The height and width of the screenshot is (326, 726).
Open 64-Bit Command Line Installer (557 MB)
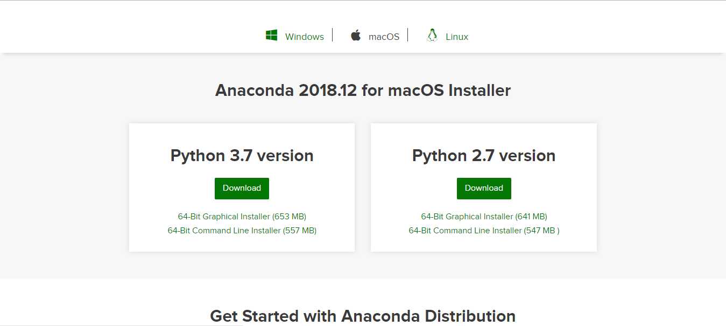click(x=242, y=230)
